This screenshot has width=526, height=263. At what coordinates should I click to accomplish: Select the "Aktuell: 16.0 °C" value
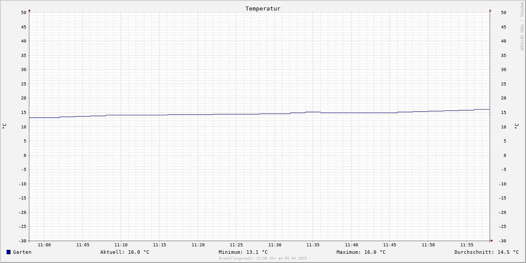[125, 252]
